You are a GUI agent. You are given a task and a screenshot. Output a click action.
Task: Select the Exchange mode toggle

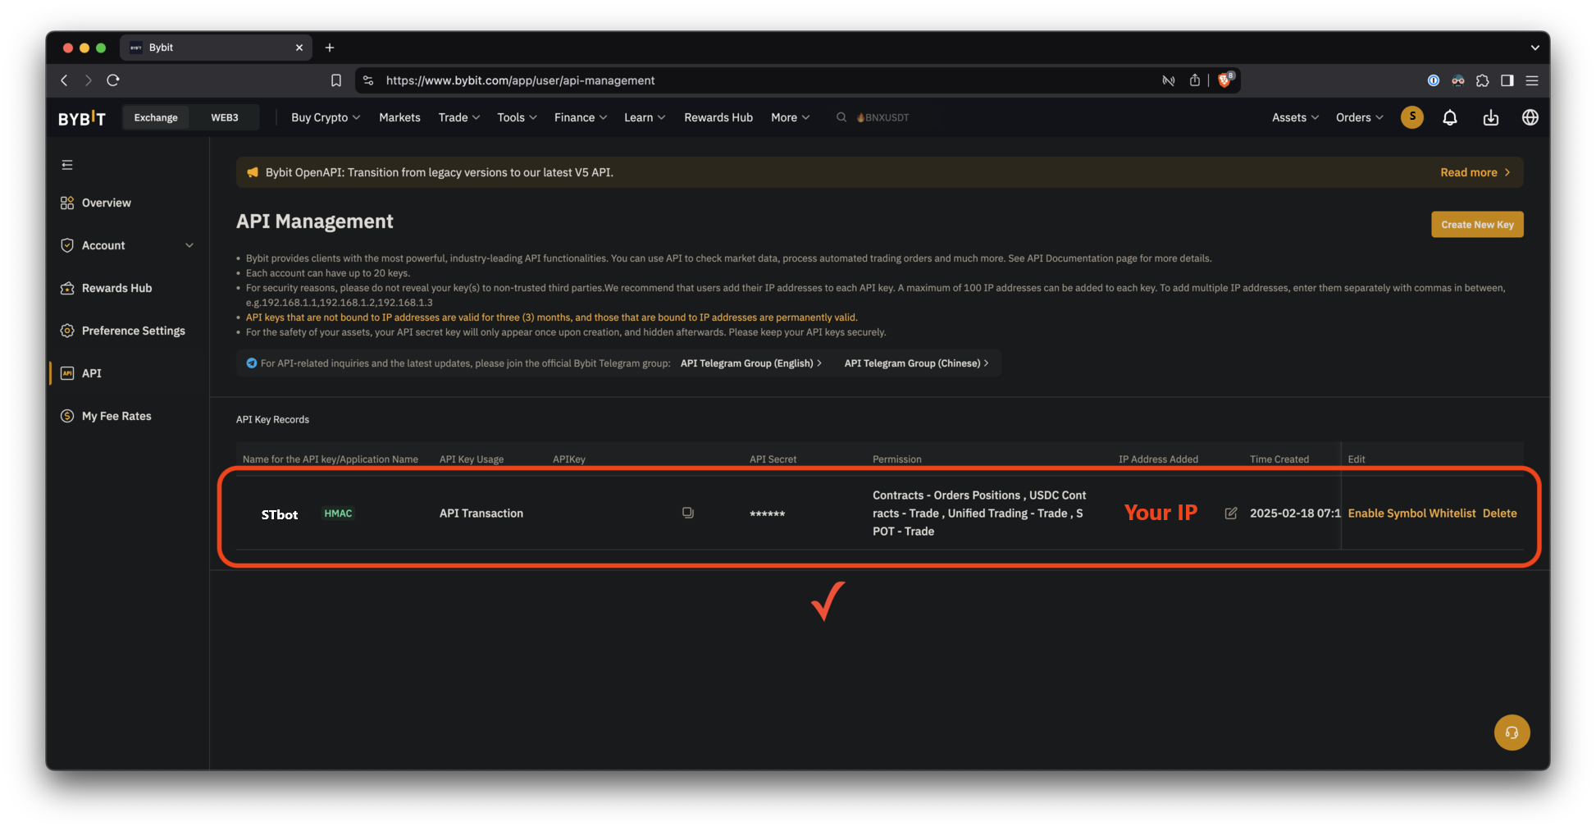pyautogui.click(x=156, y=117)
